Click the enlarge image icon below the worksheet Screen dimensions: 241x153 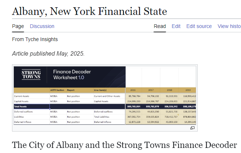point(192,128)
